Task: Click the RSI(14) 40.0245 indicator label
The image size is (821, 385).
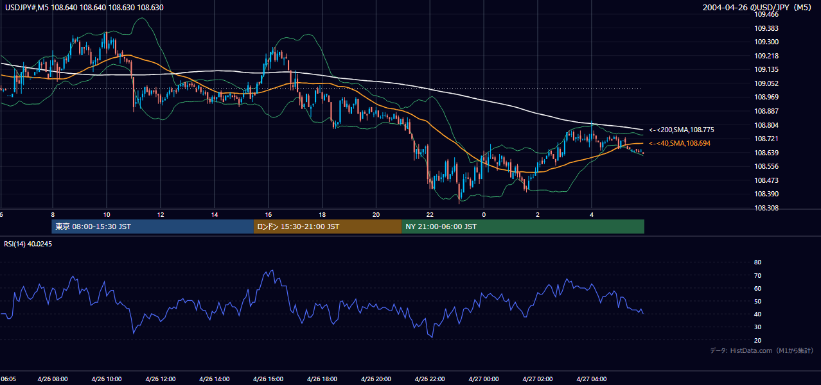Action: click(x=28, y=243)
